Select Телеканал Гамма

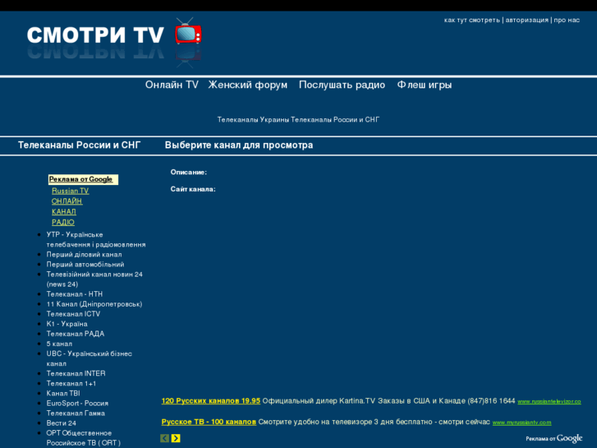coord(76,413)
